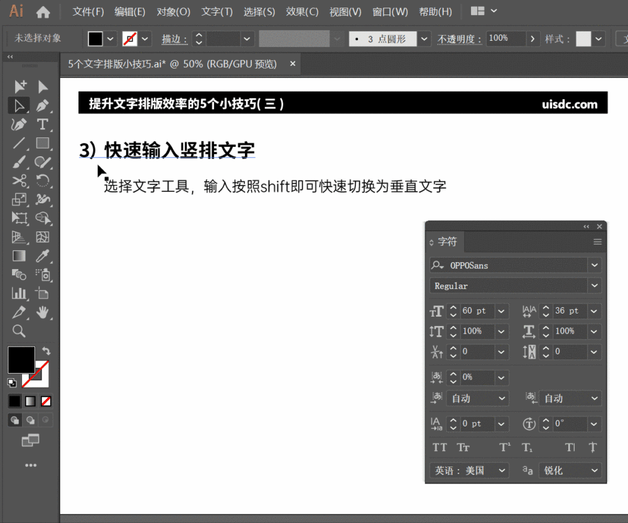This screenshot has height=523, width=628.
Task: Select the Gradient tool
Action: tap(19, 255)
